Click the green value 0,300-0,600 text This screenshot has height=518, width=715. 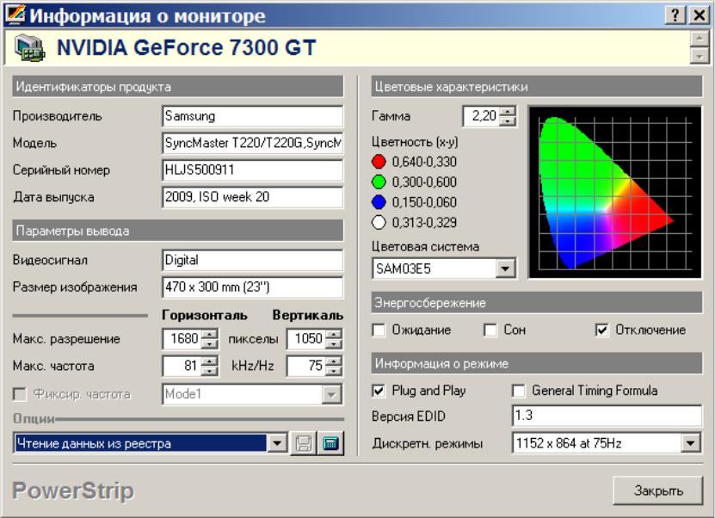(x=424, y=182)
